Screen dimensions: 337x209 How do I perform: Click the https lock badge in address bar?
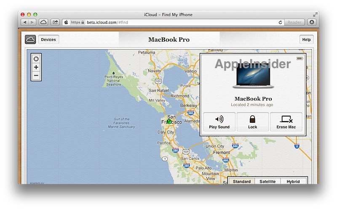pyautogui.click(x=78, y=22)
